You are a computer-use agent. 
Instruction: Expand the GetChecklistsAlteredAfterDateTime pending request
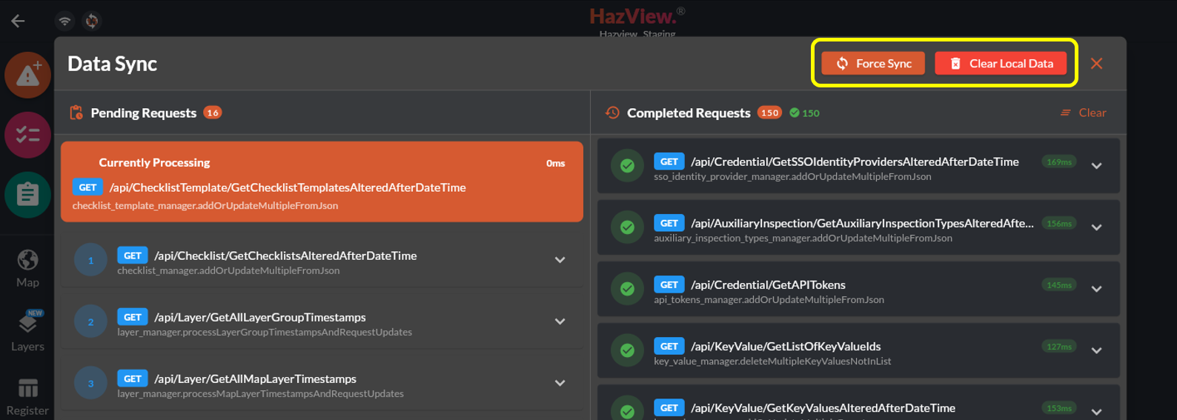(x=560, y=260)
